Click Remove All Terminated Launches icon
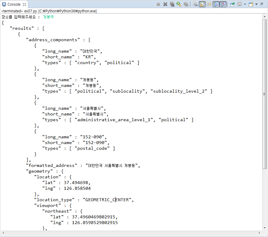This screenshot has width=268, height=237. click(x=172, y=4)
